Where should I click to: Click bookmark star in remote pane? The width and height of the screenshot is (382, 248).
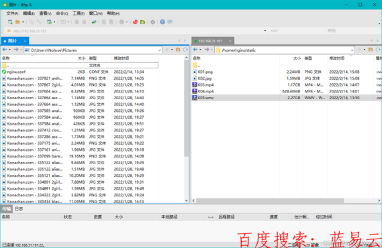[x=359, y=50]
